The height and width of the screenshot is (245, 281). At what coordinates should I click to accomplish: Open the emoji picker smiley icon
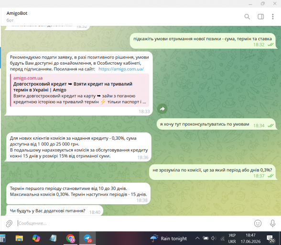(x=258, y=223)
